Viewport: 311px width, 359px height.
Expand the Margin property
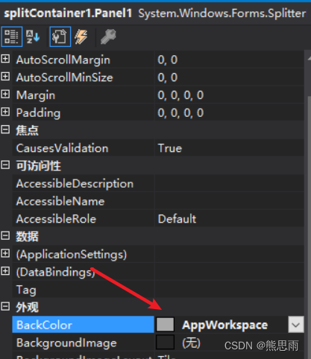tap(5, 94)
